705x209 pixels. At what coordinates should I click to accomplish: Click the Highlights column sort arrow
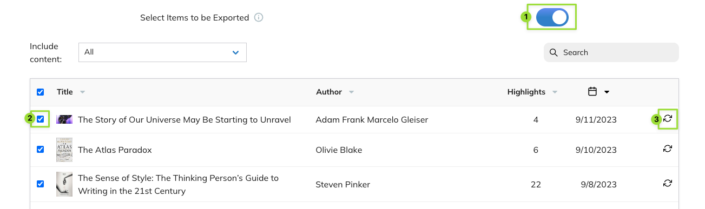click(555, 92)
